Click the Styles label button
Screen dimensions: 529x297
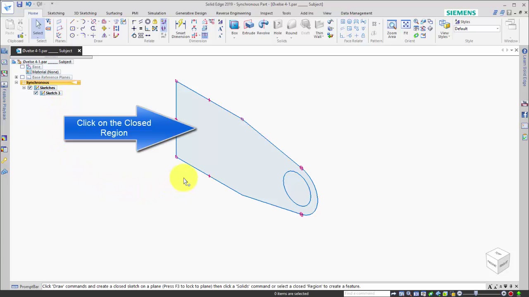[x=462, y=22]
